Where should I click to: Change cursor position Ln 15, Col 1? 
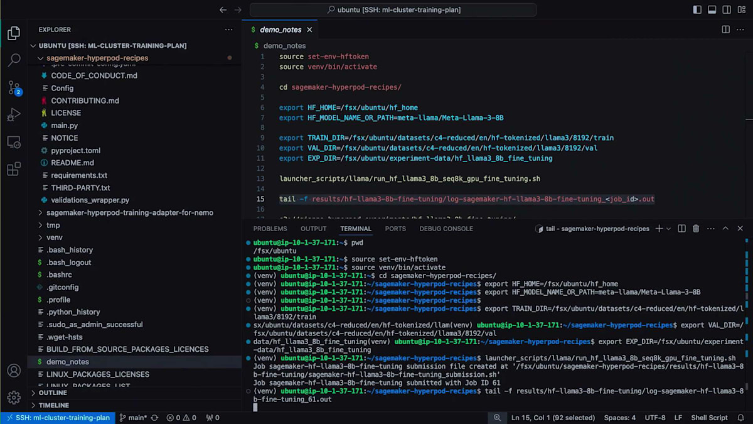pyautogui.click(x=553, y=418)
